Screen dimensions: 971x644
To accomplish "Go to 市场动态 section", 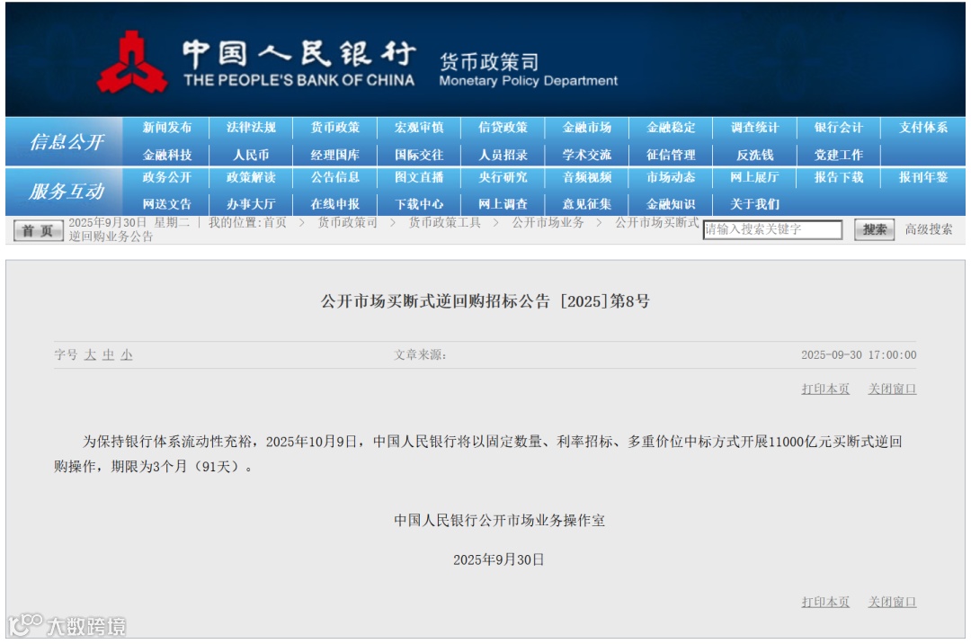I will pos(672,177).
